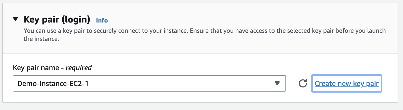Click the word "required" in the field label
The height and width of the screenshot is (110, 403).
click(79, 68)
